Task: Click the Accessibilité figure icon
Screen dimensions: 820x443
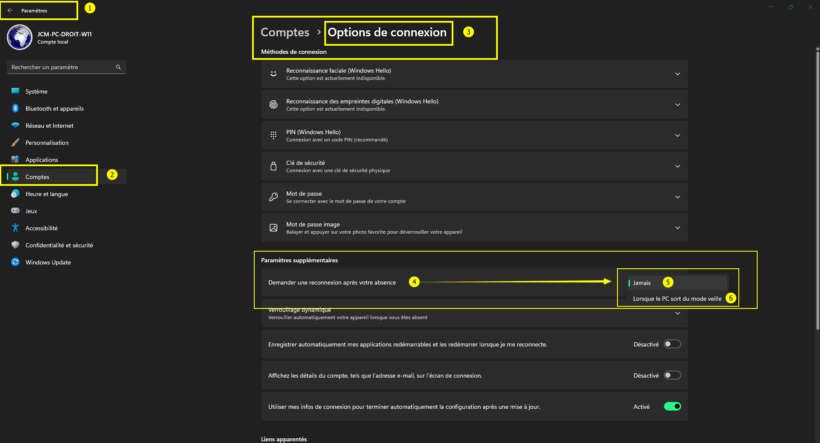Action: [15, 228]
